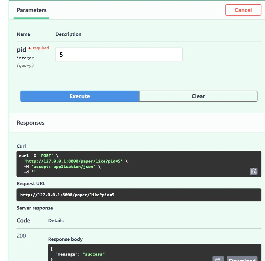Click the pid parameter name label
The image size is (265, 261).
click(22, 50)
